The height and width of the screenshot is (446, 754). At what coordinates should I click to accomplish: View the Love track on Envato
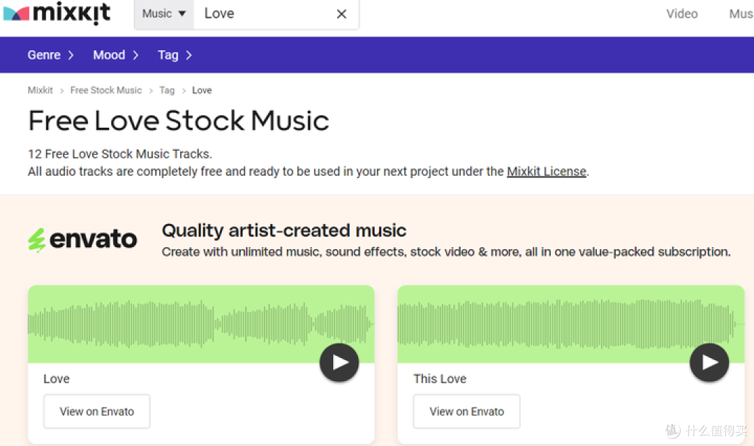pos(96,411)
